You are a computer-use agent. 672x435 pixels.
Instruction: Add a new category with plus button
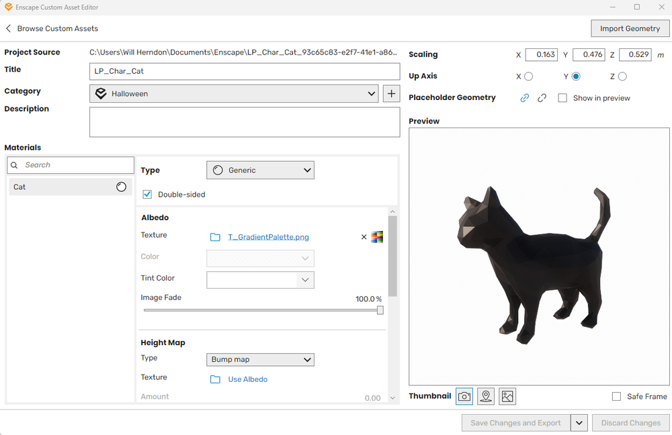[391, 93]
